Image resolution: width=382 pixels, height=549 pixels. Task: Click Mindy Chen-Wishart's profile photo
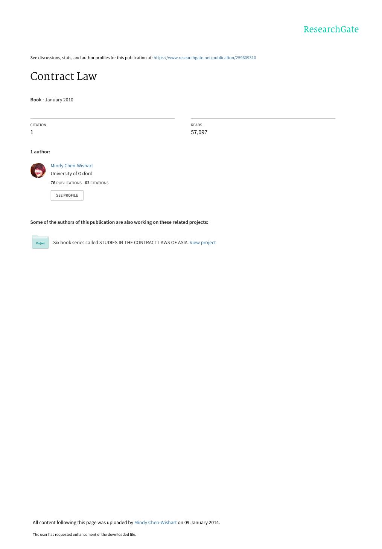tap(38, 170)
